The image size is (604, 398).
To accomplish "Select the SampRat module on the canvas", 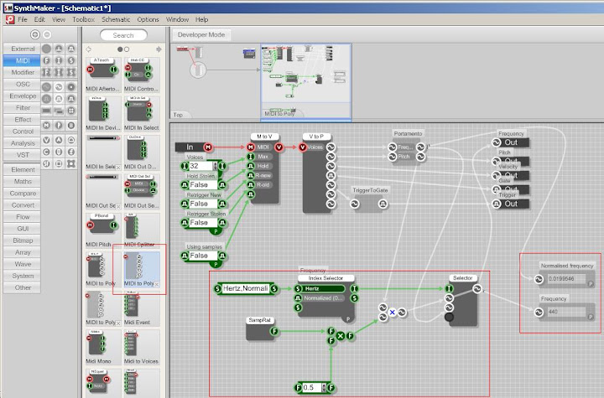I will (259, 330).
